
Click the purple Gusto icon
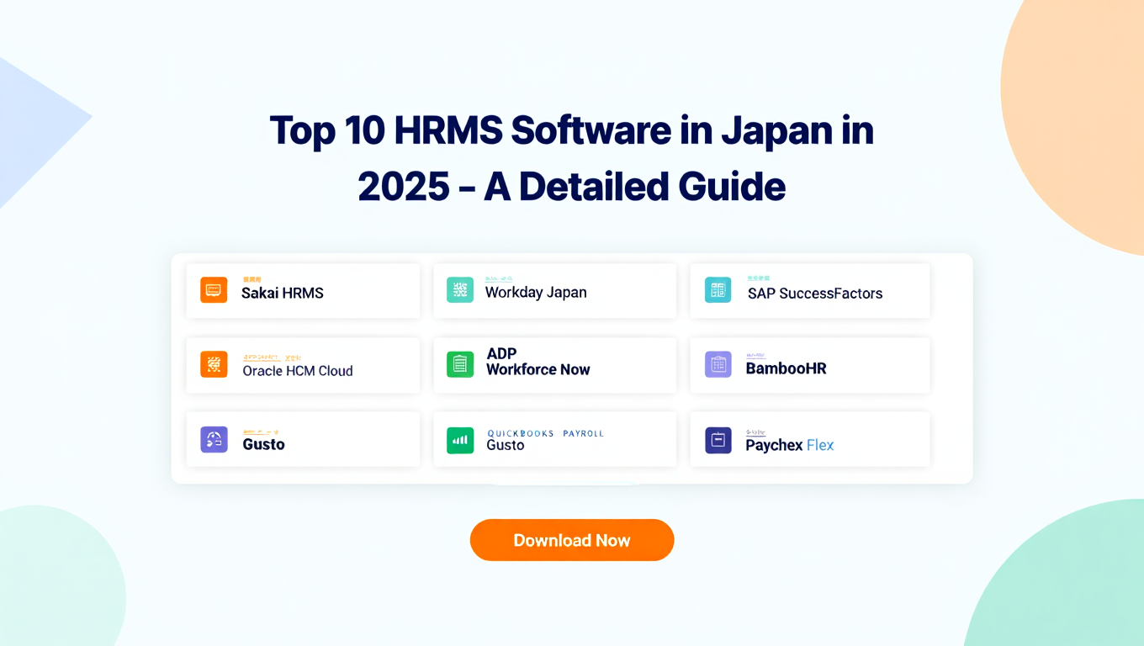click(214, 439)
